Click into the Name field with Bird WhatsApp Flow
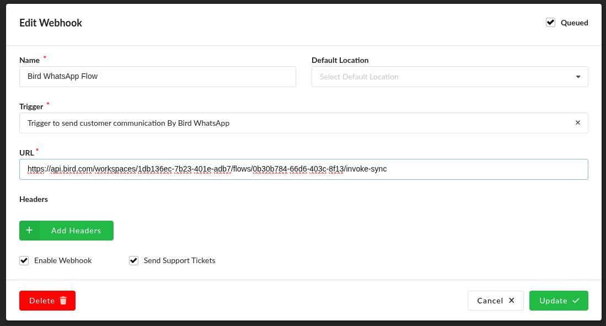The width and height of the screenshot is (606, 326). click(x=157, y=77)
